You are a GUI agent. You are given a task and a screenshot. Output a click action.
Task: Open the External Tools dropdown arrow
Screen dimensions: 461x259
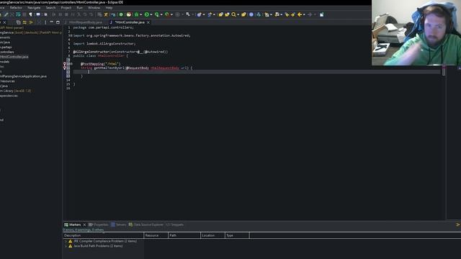pyautogui.click(x=171, y=14)
